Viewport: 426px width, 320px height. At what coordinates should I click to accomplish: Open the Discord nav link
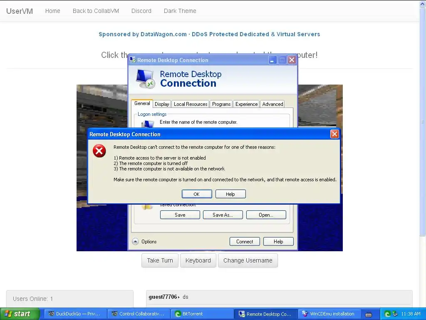[141, 11]
